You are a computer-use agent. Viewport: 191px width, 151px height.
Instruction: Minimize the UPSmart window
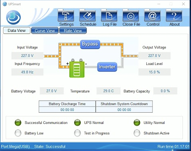click(x=159, y=4)
